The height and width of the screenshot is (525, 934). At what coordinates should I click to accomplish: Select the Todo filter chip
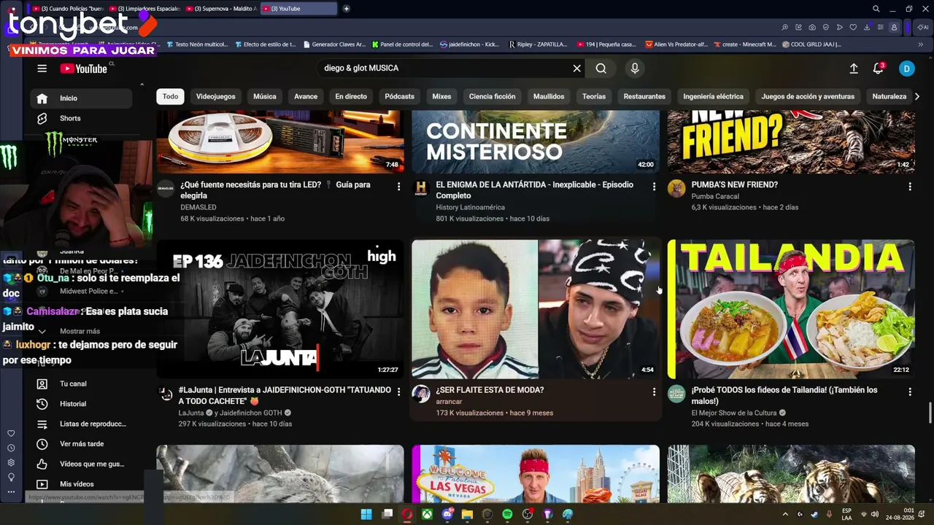[x=170, y=96]
